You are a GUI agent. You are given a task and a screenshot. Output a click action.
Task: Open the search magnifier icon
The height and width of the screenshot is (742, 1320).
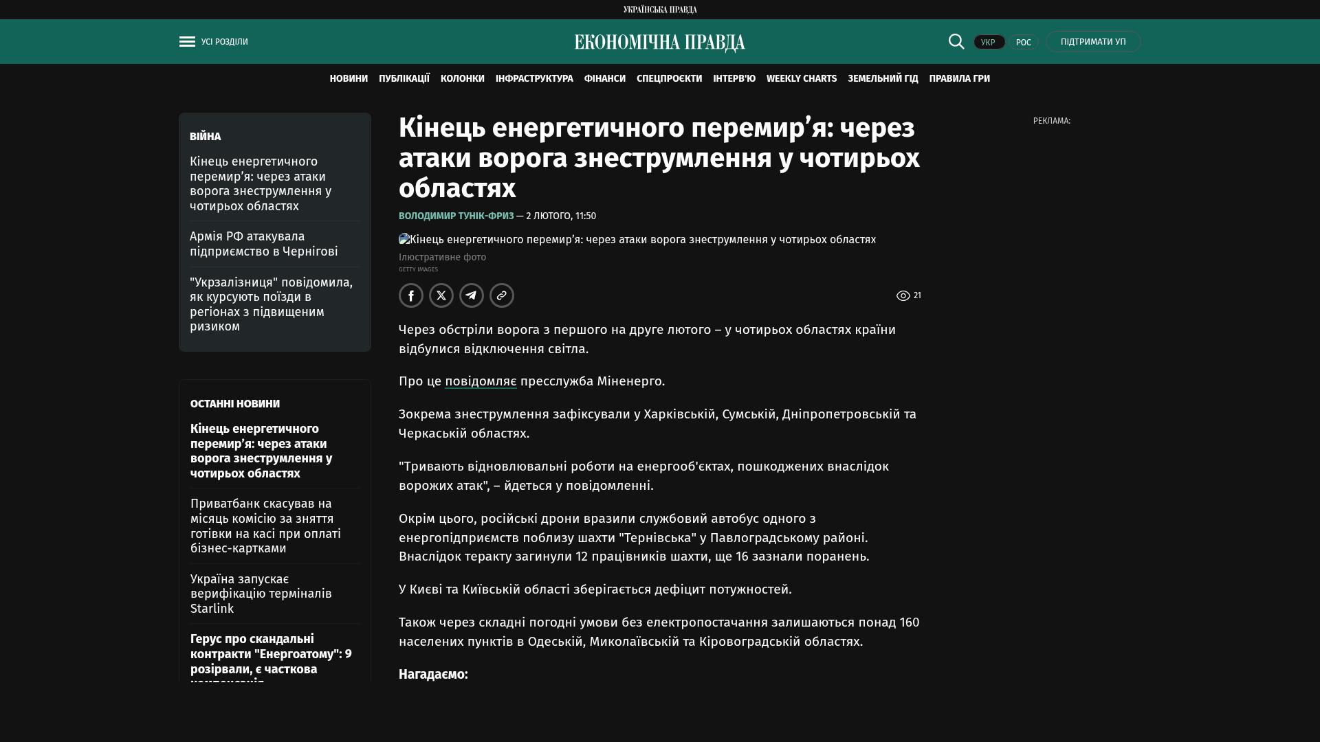pyautogui.click(x=956, y=41)
